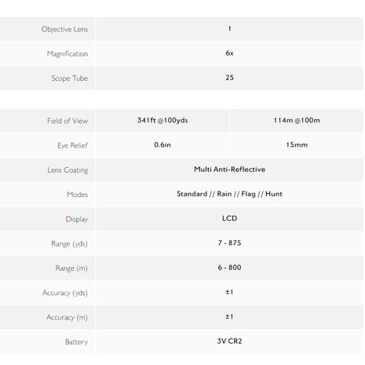Click the Field of View label
The image size is (365, 365).
tap(68, 121)
